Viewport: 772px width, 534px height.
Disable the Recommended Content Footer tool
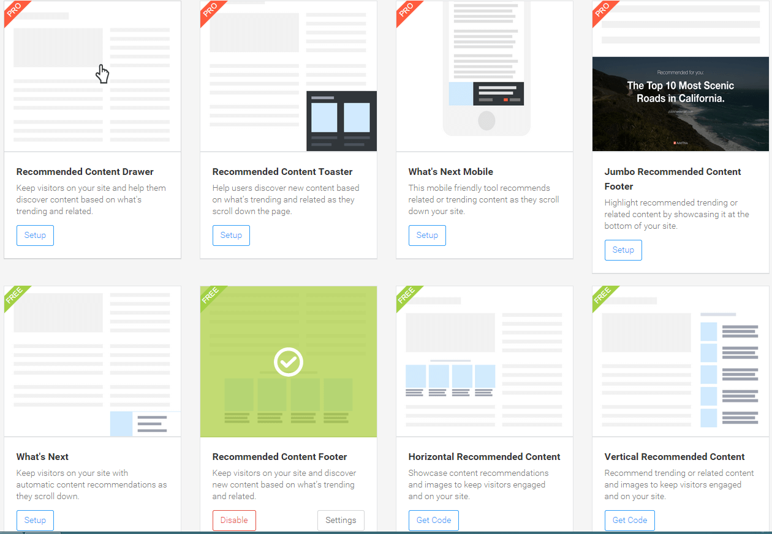point(234,521)
